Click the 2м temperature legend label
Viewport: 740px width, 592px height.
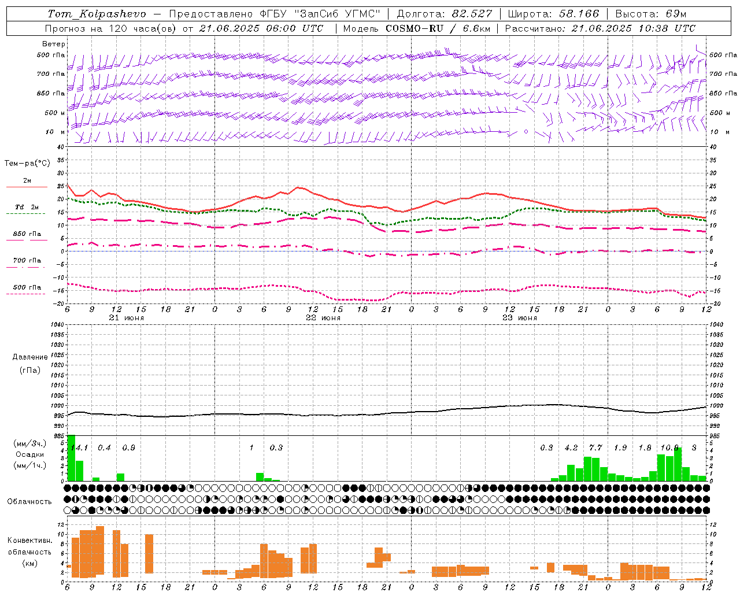[27, 181]
